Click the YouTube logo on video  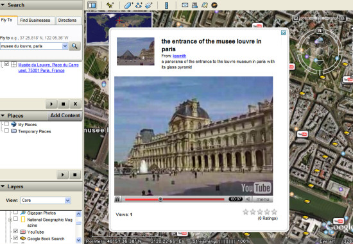pyautogui.click(x=256, y=188)
